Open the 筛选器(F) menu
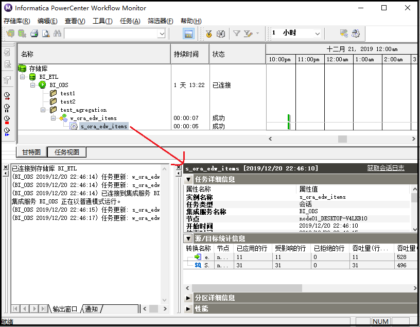This screenshot has height=327, width=420. [x=161, y=21]
